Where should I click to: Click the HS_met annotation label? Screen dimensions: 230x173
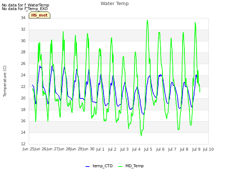40,15
